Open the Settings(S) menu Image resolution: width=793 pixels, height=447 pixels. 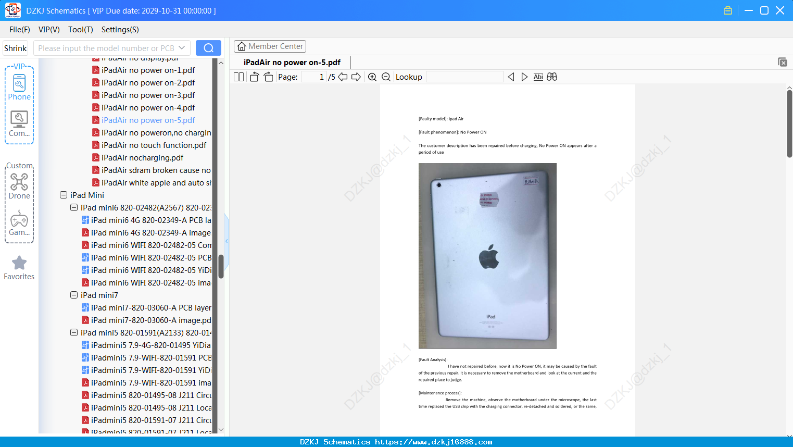pyautogui.click(x=120, y=30)
